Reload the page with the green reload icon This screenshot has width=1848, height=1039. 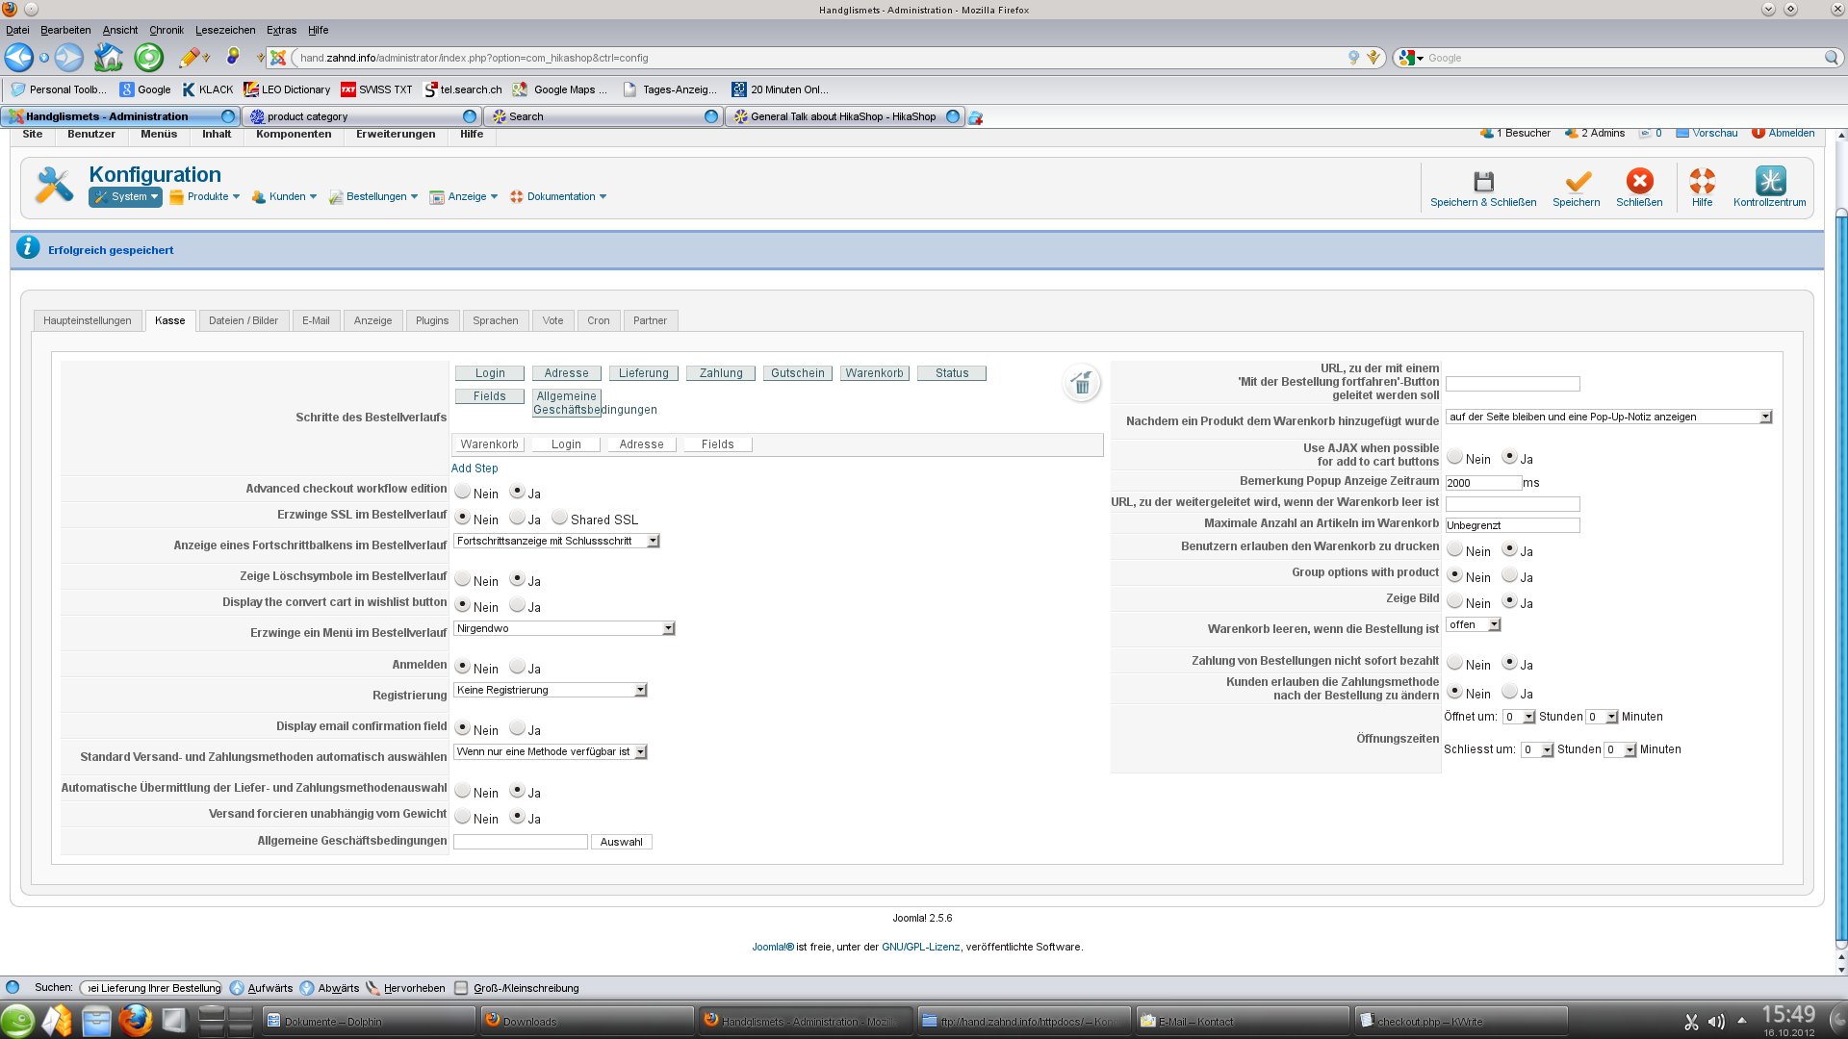pyautogui.click(x=148, y=58)
